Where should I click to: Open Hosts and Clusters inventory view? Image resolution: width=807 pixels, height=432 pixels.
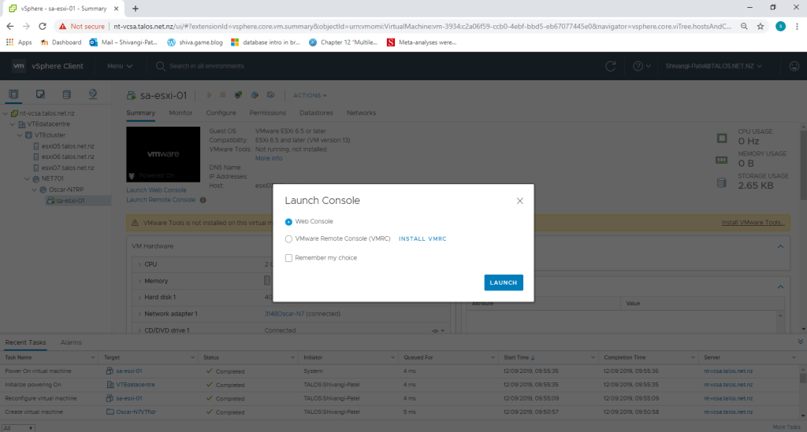(x=14, y=95)
